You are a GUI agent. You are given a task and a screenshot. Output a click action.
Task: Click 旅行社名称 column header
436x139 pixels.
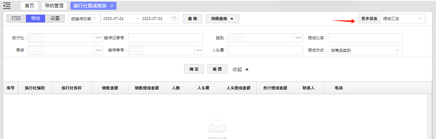71,88
